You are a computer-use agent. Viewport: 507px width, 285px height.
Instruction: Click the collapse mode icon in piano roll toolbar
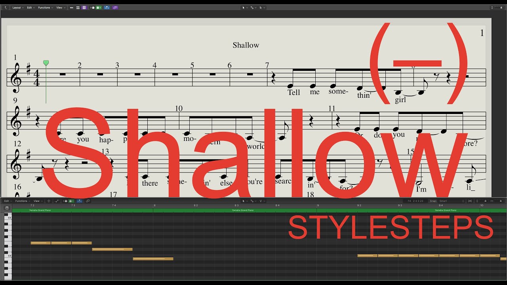tap(49, 201)
